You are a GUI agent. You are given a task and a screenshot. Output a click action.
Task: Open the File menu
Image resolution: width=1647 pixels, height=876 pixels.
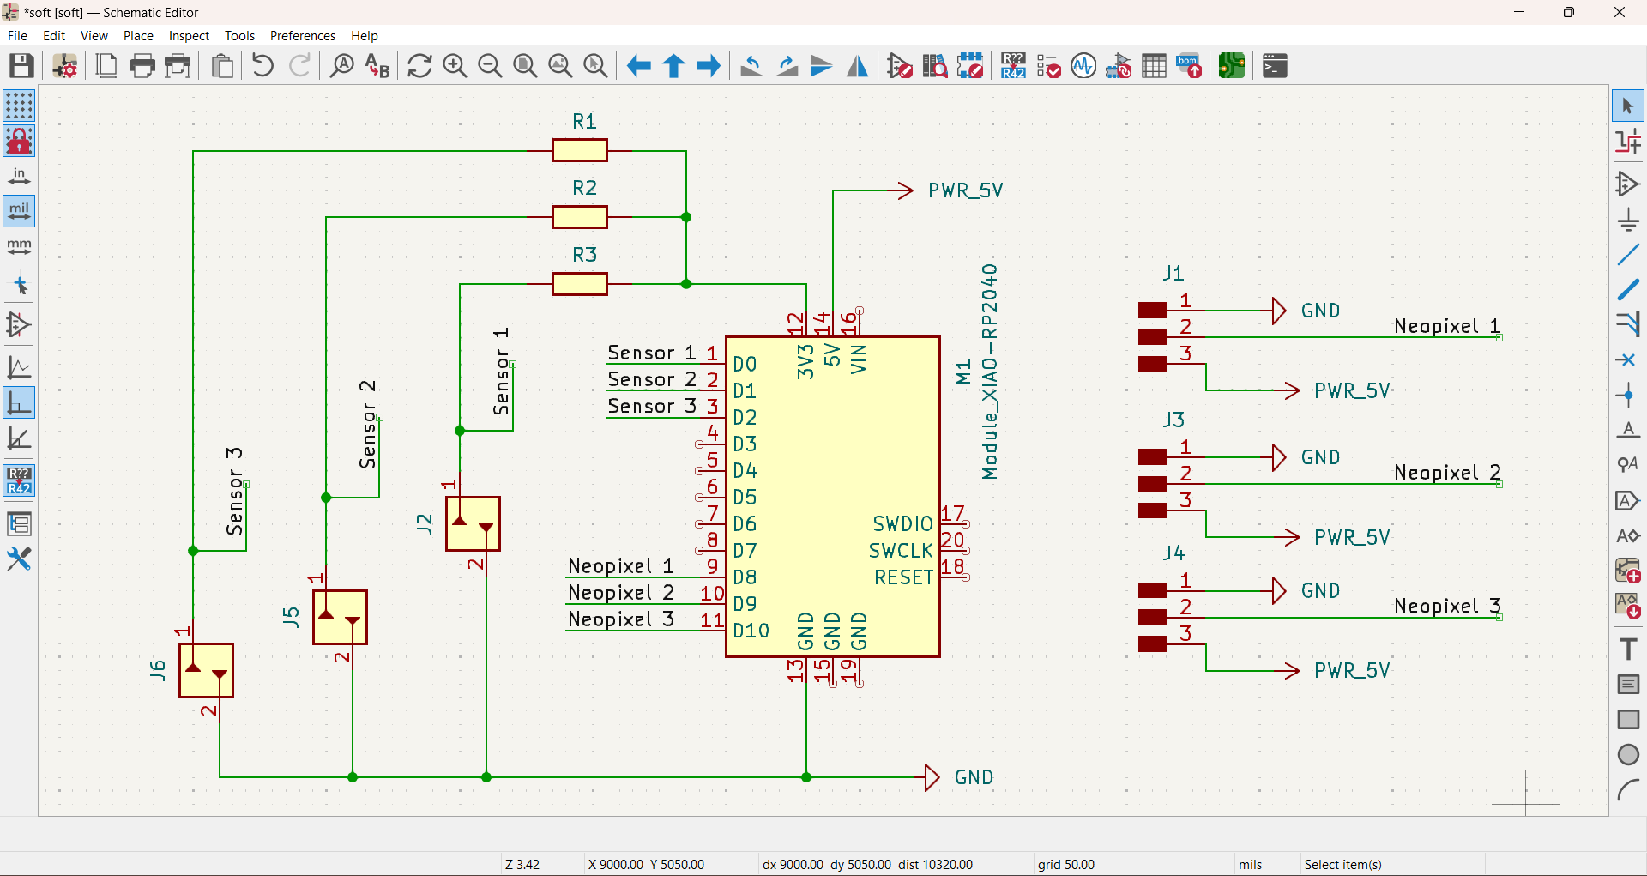17,35
